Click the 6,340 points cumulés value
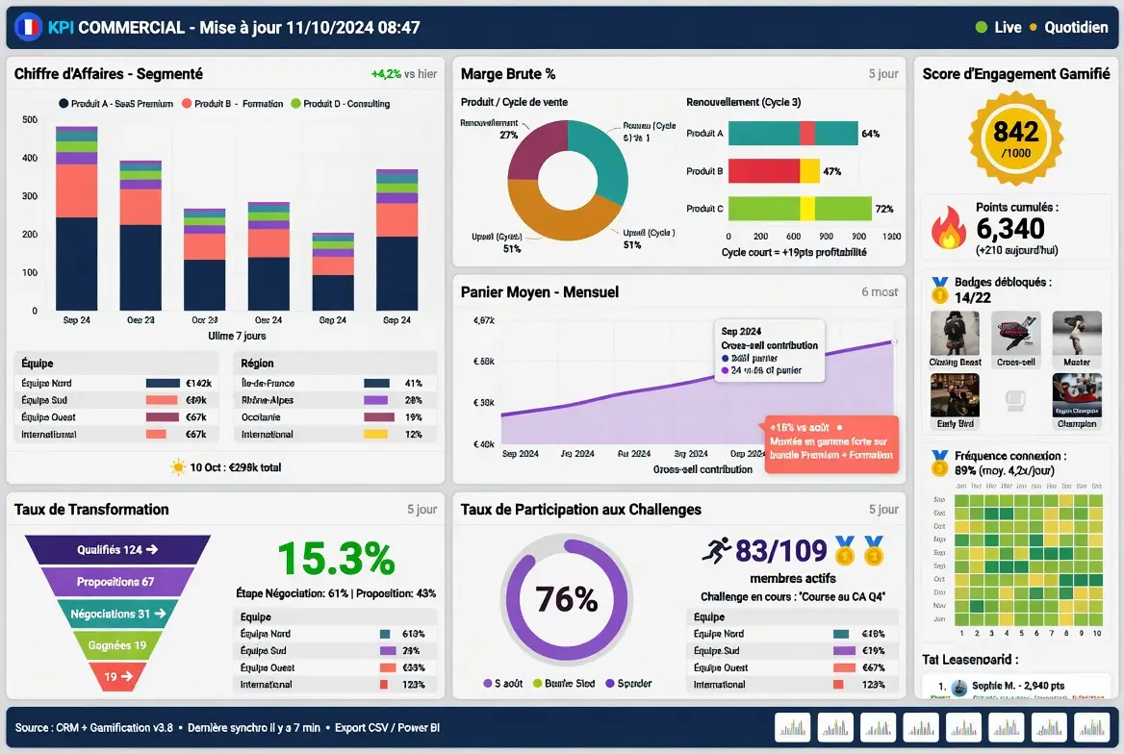Image resolution: width=1124 pixels, height=754 pixels. [1010, 229]
